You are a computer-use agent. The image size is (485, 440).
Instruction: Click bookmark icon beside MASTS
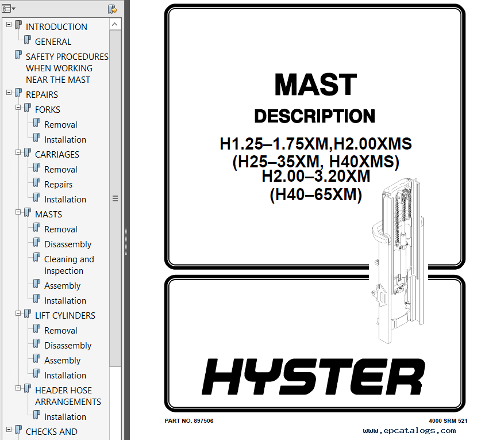coord(28,212)
